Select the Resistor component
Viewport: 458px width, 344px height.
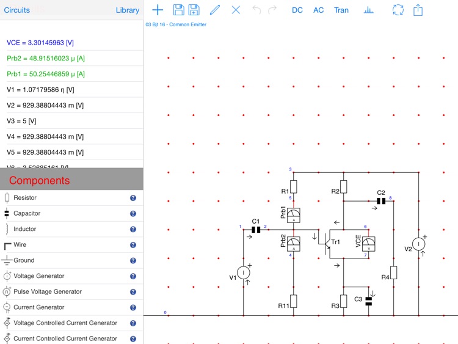71,198
